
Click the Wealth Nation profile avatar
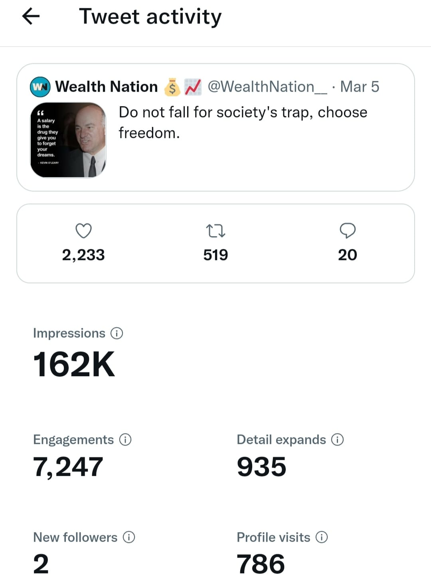40,87
